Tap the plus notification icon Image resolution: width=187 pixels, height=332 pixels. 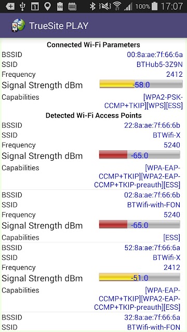pos(10,7)
